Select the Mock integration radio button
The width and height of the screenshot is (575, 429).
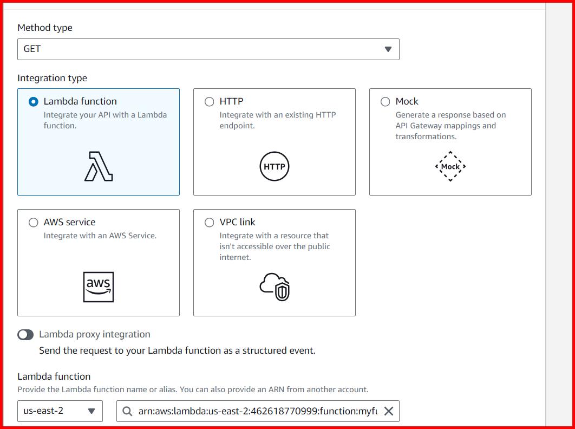pyautogui.click(x=385, y=101)
